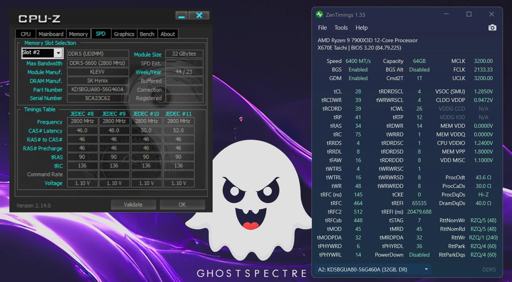The height and width of the screenshot is (282, 512).
Task: Click the RttWr value RZQ/1 (240)
Action: click(x=483, y=237)
